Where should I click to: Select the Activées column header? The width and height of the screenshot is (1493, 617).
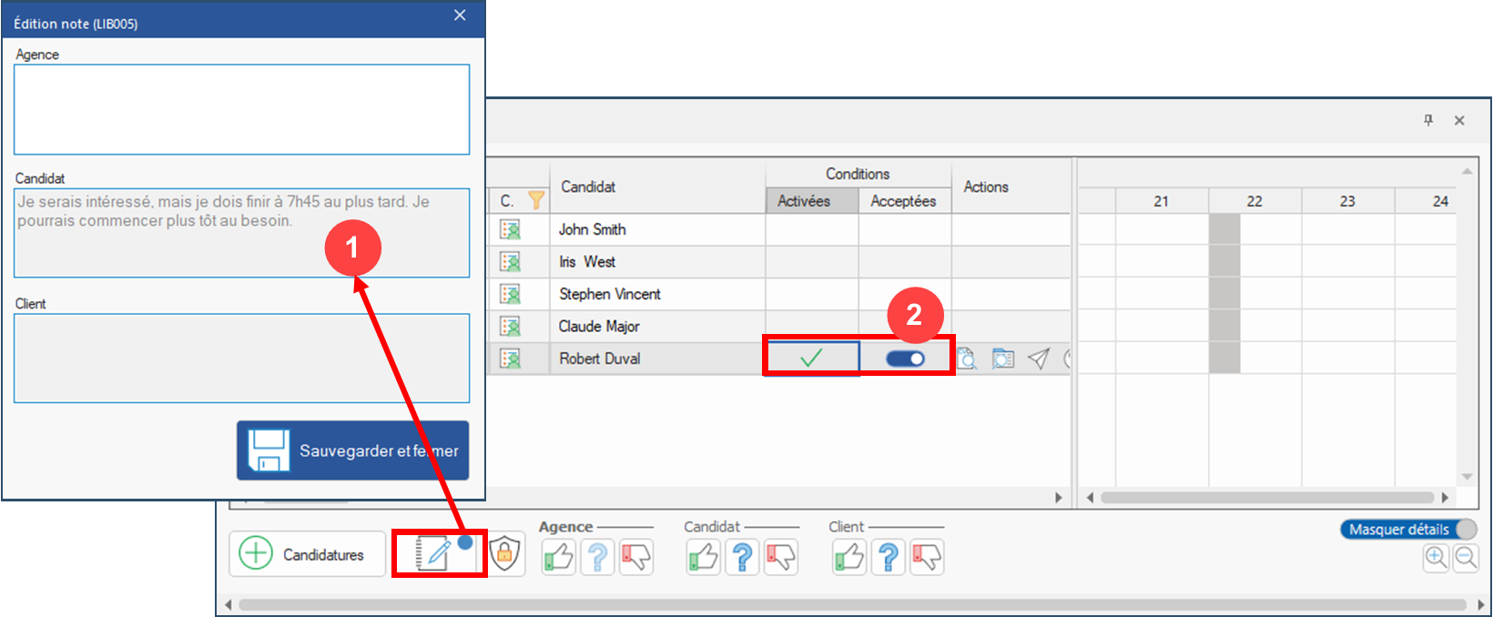(x=804, y=201)
